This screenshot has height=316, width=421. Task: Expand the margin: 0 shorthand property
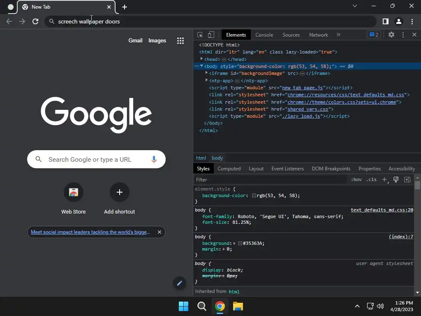click(224, 249)
